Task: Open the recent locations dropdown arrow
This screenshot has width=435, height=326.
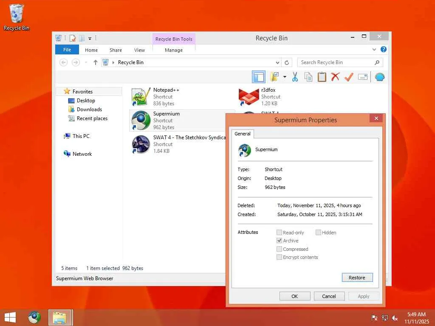Action: tap(86, 63)
